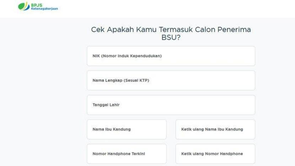This screenshot has height=166, width=295.
Task: Click the 'Nama Lengkap (Sesuai KTP)' placeholder text
Action: (121, 81)
